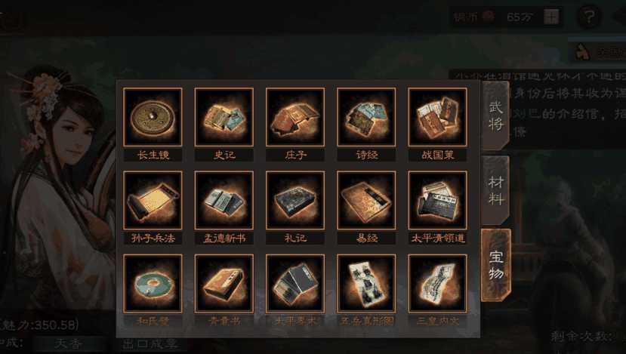Viewport: 626px width, 354px height.
Task: Select the 和氏璧 jade disc treasure
Action: coord(153,283)
